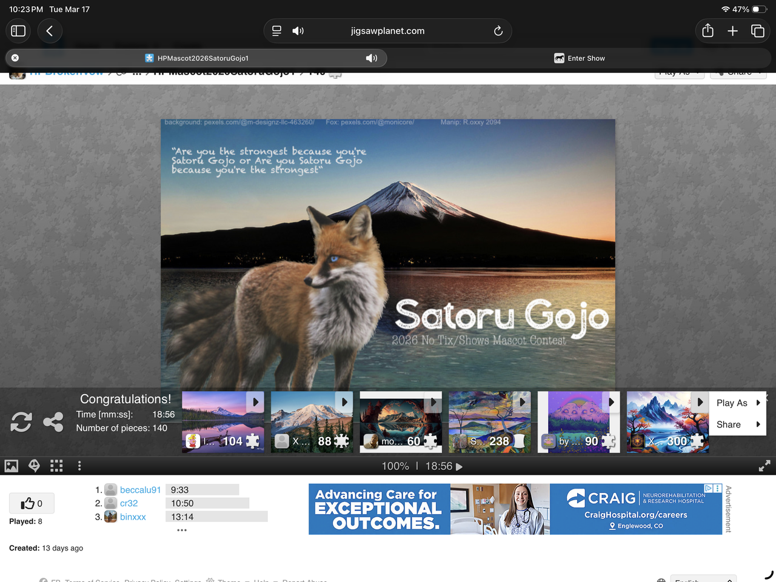Screen dimensions: 776x582
Task: Click cr32's 10:50 time bar
Action: (207, 503)
